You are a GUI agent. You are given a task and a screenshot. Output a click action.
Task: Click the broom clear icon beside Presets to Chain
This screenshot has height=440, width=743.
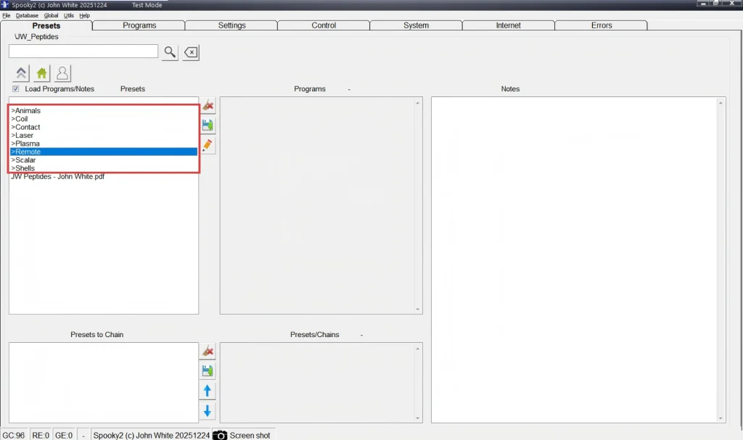click(208, 352)
